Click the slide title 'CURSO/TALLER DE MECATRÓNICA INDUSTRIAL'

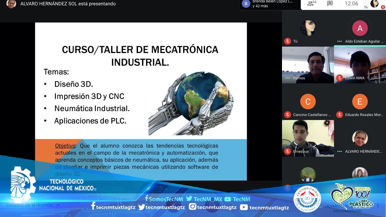pos(140,56)
